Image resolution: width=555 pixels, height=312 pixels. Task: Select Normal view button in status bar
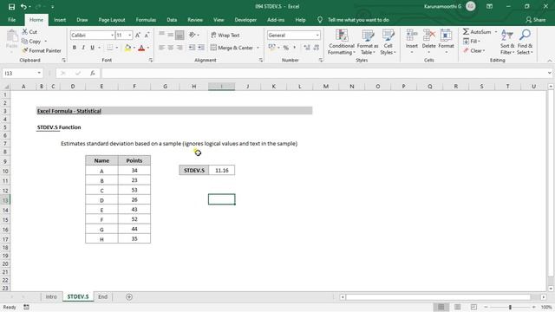(x=441, y=307)
